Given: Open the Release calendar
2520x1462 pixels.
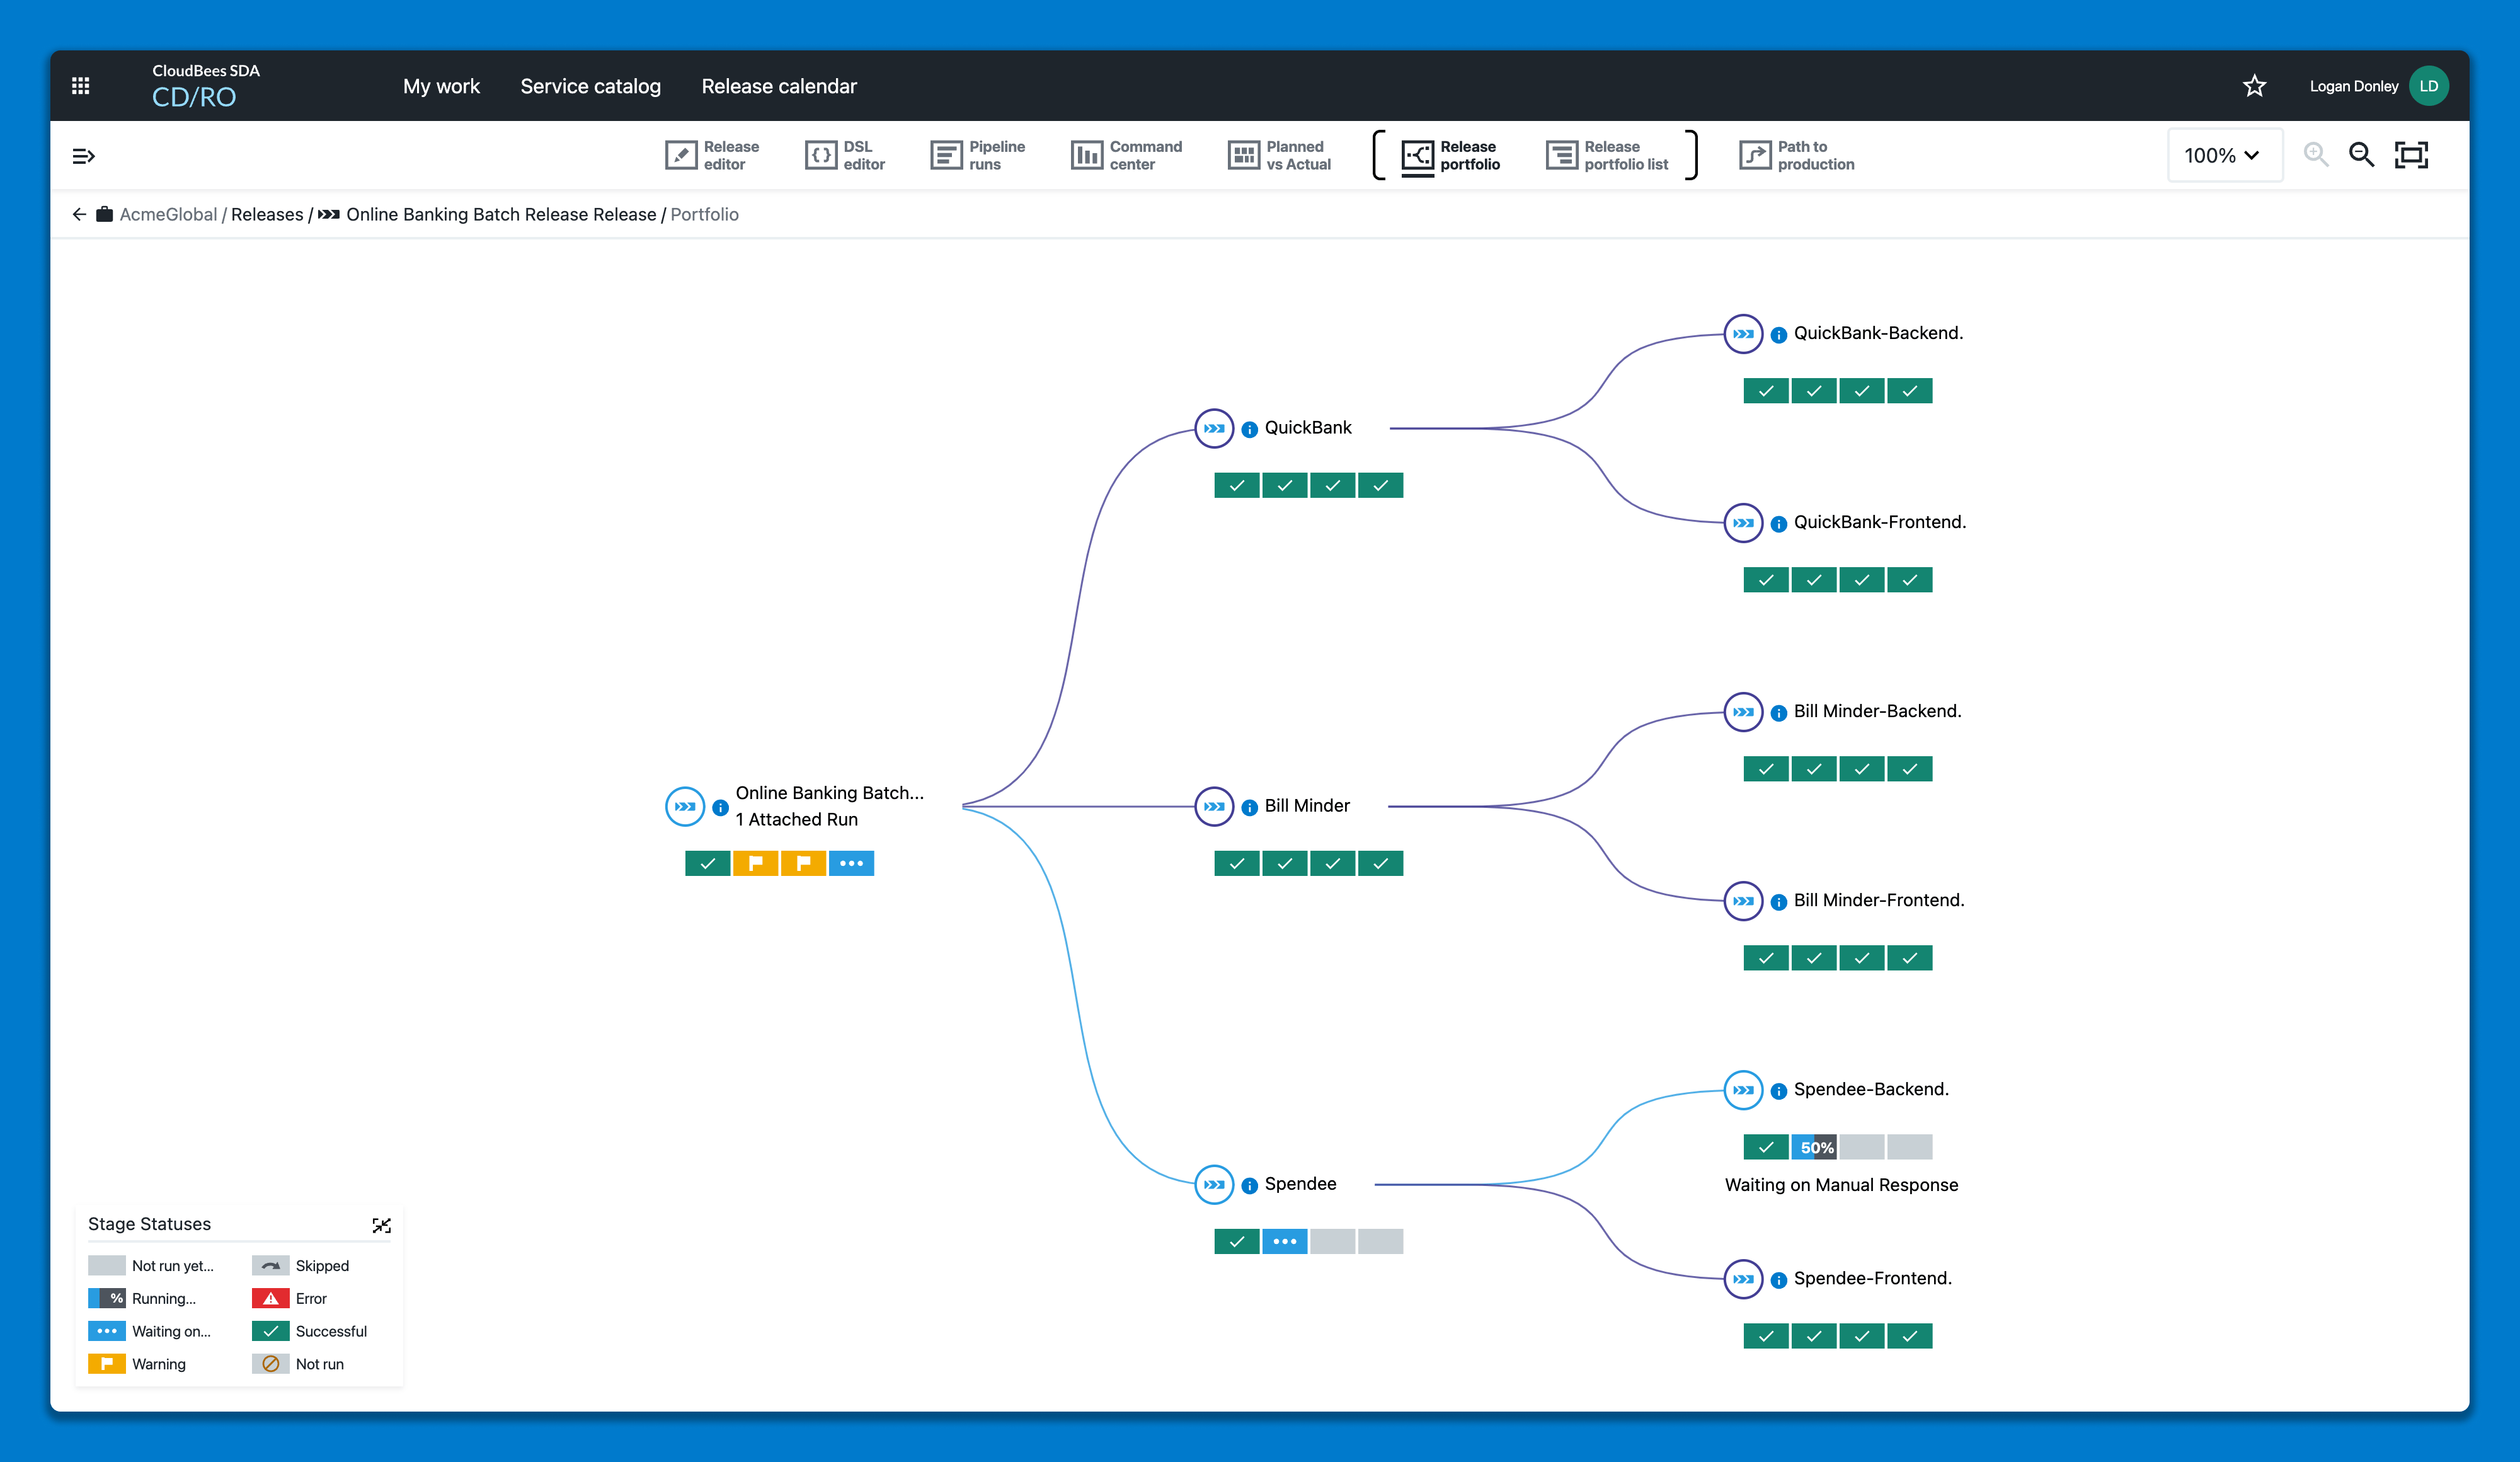Looking at the screenshot, I should [779, 86].
